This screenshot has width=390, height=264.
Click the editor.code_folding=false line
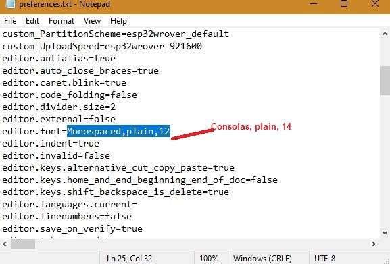(70, 95)
